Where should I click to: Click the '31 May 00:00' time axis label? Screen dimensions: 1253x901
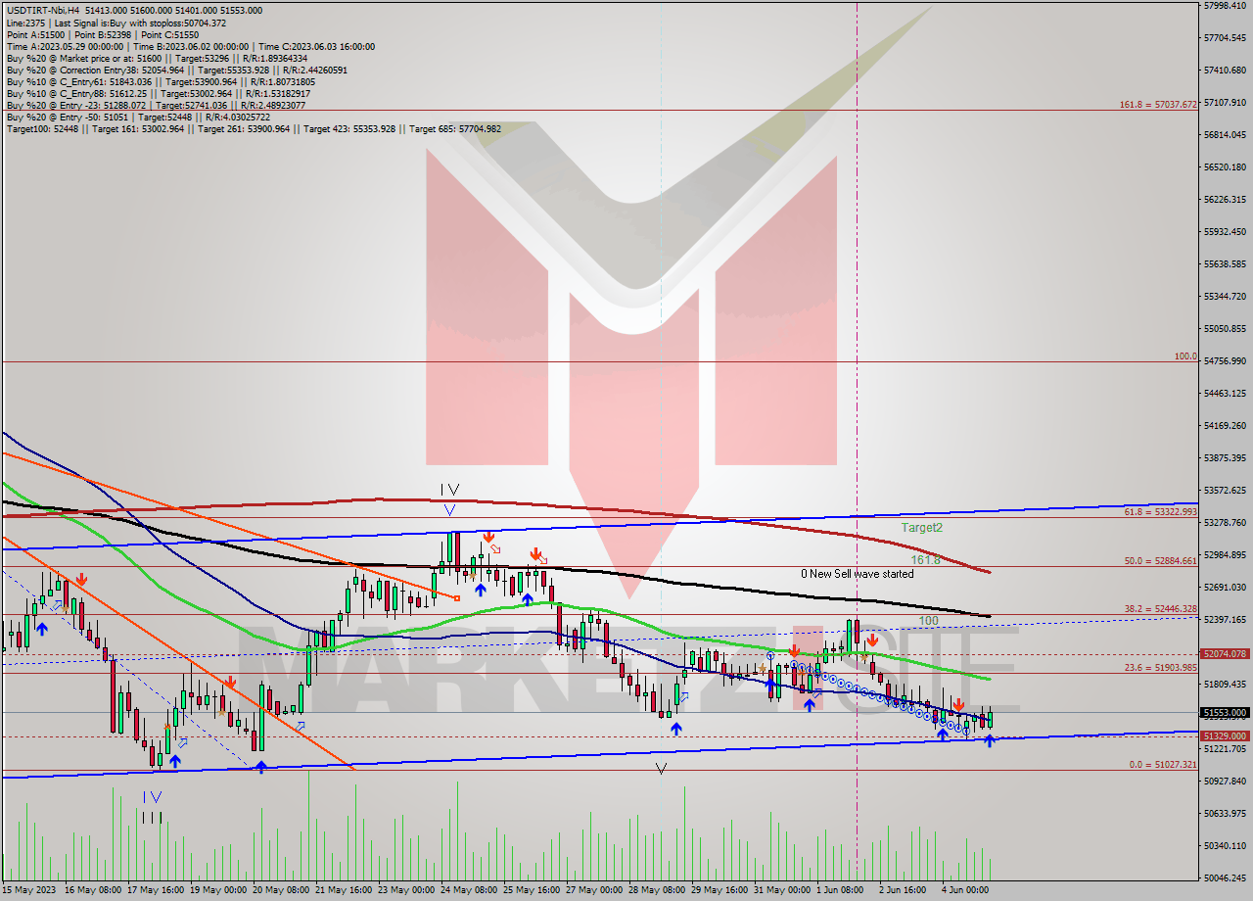782,890
